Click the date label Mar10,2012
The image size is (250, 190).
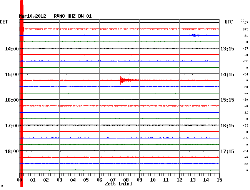[x=33, y=16]
